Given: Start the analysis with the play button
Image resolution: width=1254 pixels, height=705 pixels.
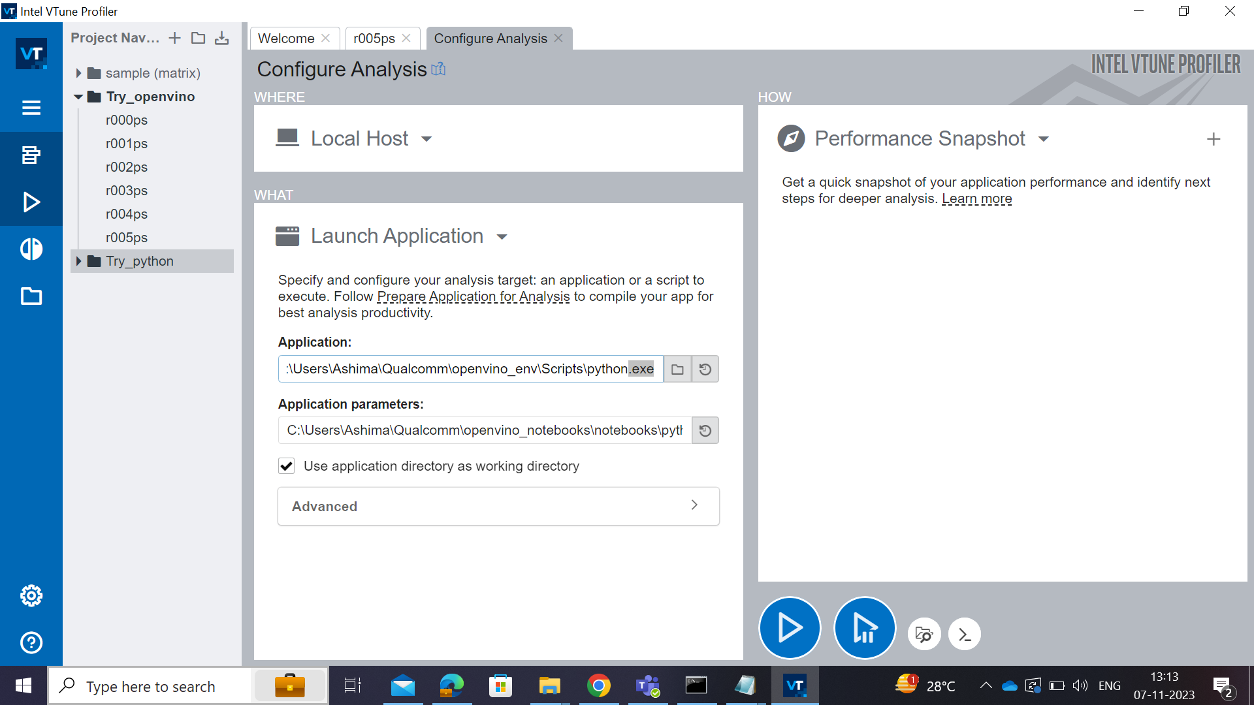Looking at the screenshot, I should pyautogui.click(x=790, y=628).
